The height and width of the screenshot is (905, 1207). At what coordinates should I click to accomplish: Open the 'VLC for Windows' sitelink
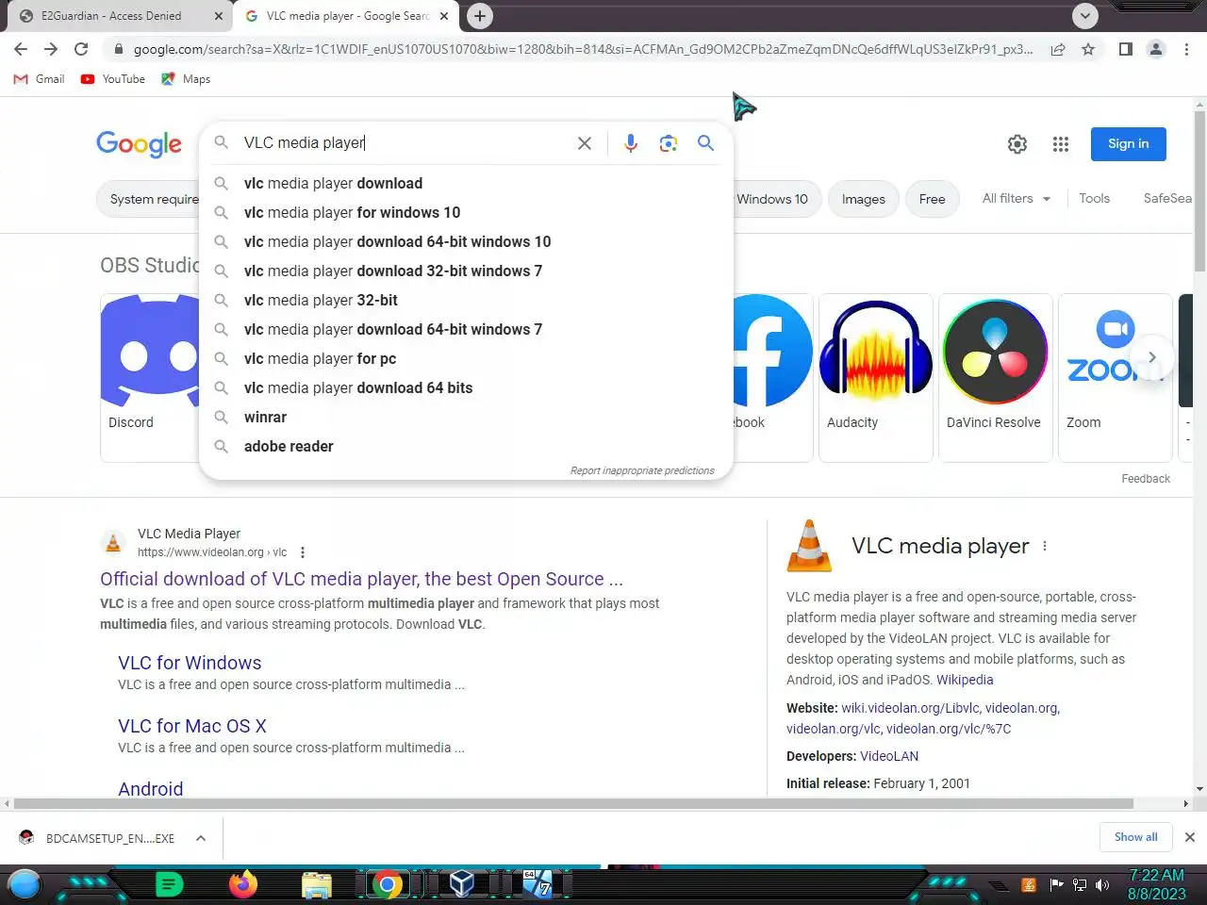pyautogui.click(x=190, y=663)
